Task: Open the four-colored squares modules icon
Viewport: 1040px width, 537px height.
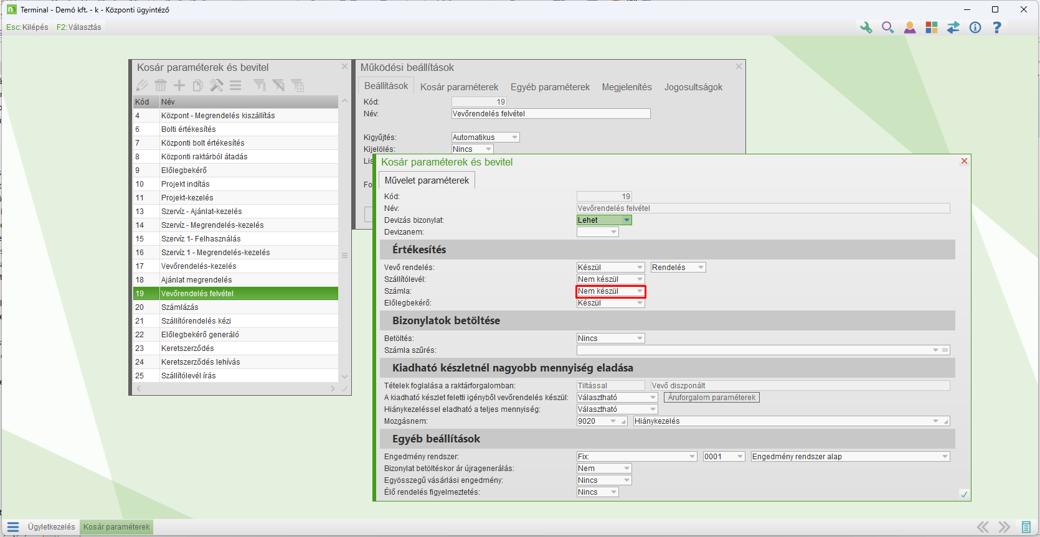Action: 932,27
